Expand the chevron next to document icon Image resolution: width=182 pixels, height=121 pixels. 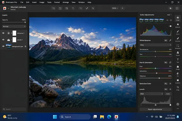(x=8, y=8)
